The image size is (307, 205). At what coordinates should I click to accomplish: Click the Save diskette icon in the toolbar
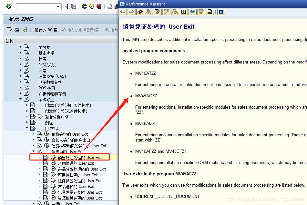click(74, 6)
